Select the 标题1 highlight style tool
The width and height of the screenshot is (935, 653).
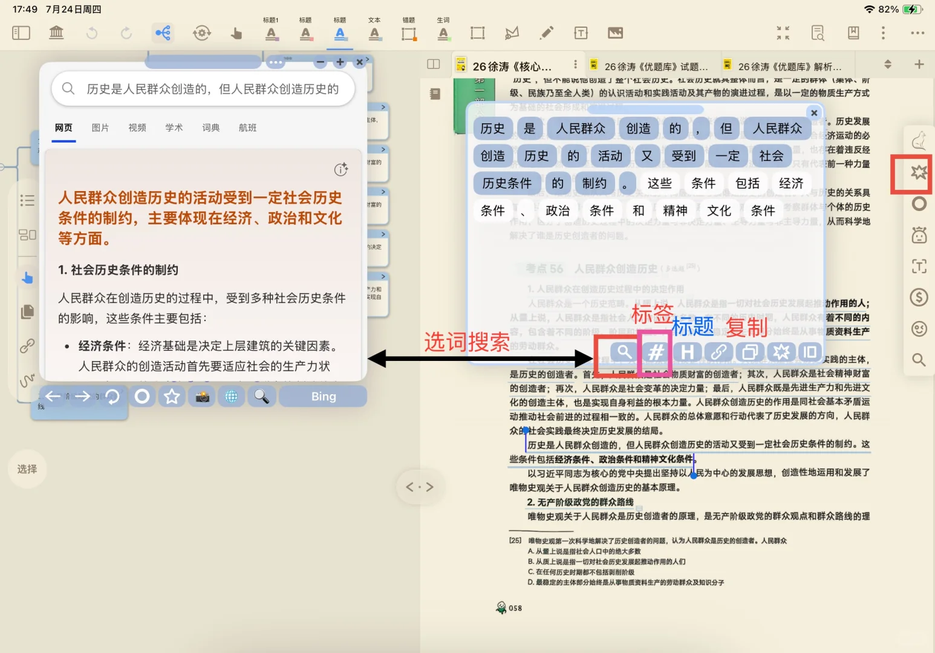[x=272, y=33]
